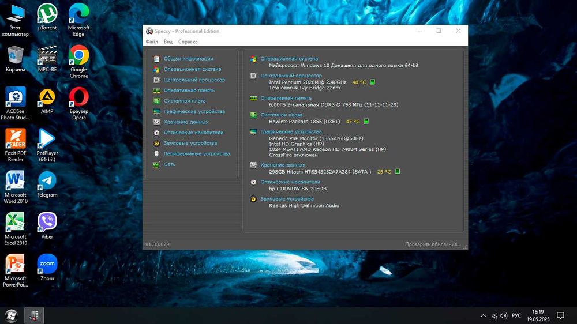Click the hp CDDVDW SN-208DB text
Image resolution: width=577 pixels, height=324 pixels.
pyautogui.click(x=298, y=189)
